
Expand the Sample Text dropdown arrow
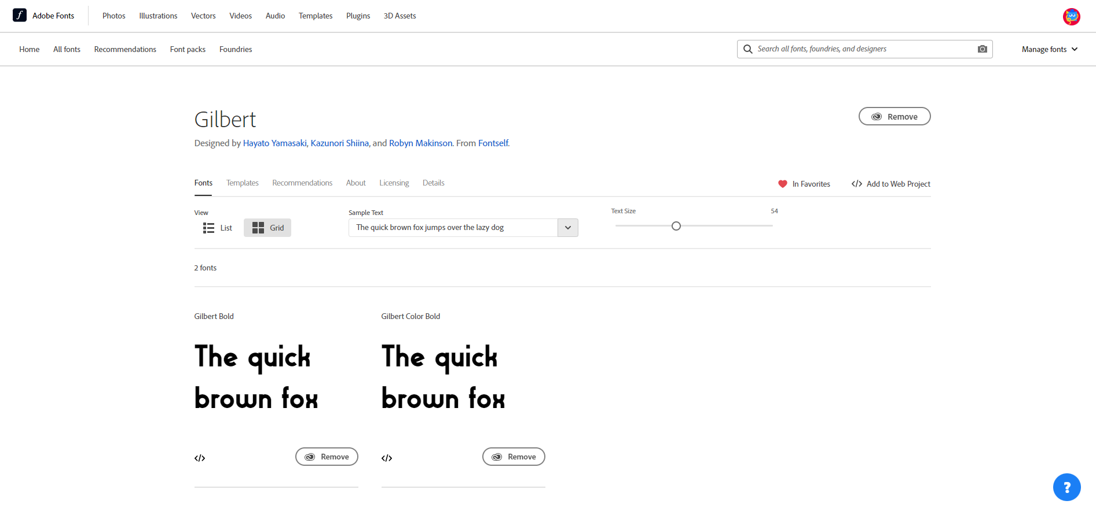(x=568, y=228)
